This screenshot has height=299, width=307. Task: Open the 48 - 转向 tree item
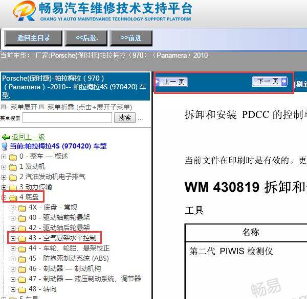(42, 289)
